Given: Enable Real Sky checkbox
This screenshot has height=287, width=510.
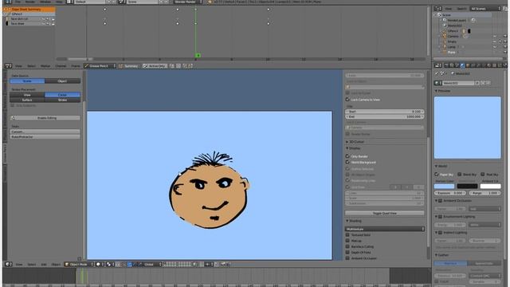Looking at the screenshot, I should click(x=483, y=175).
